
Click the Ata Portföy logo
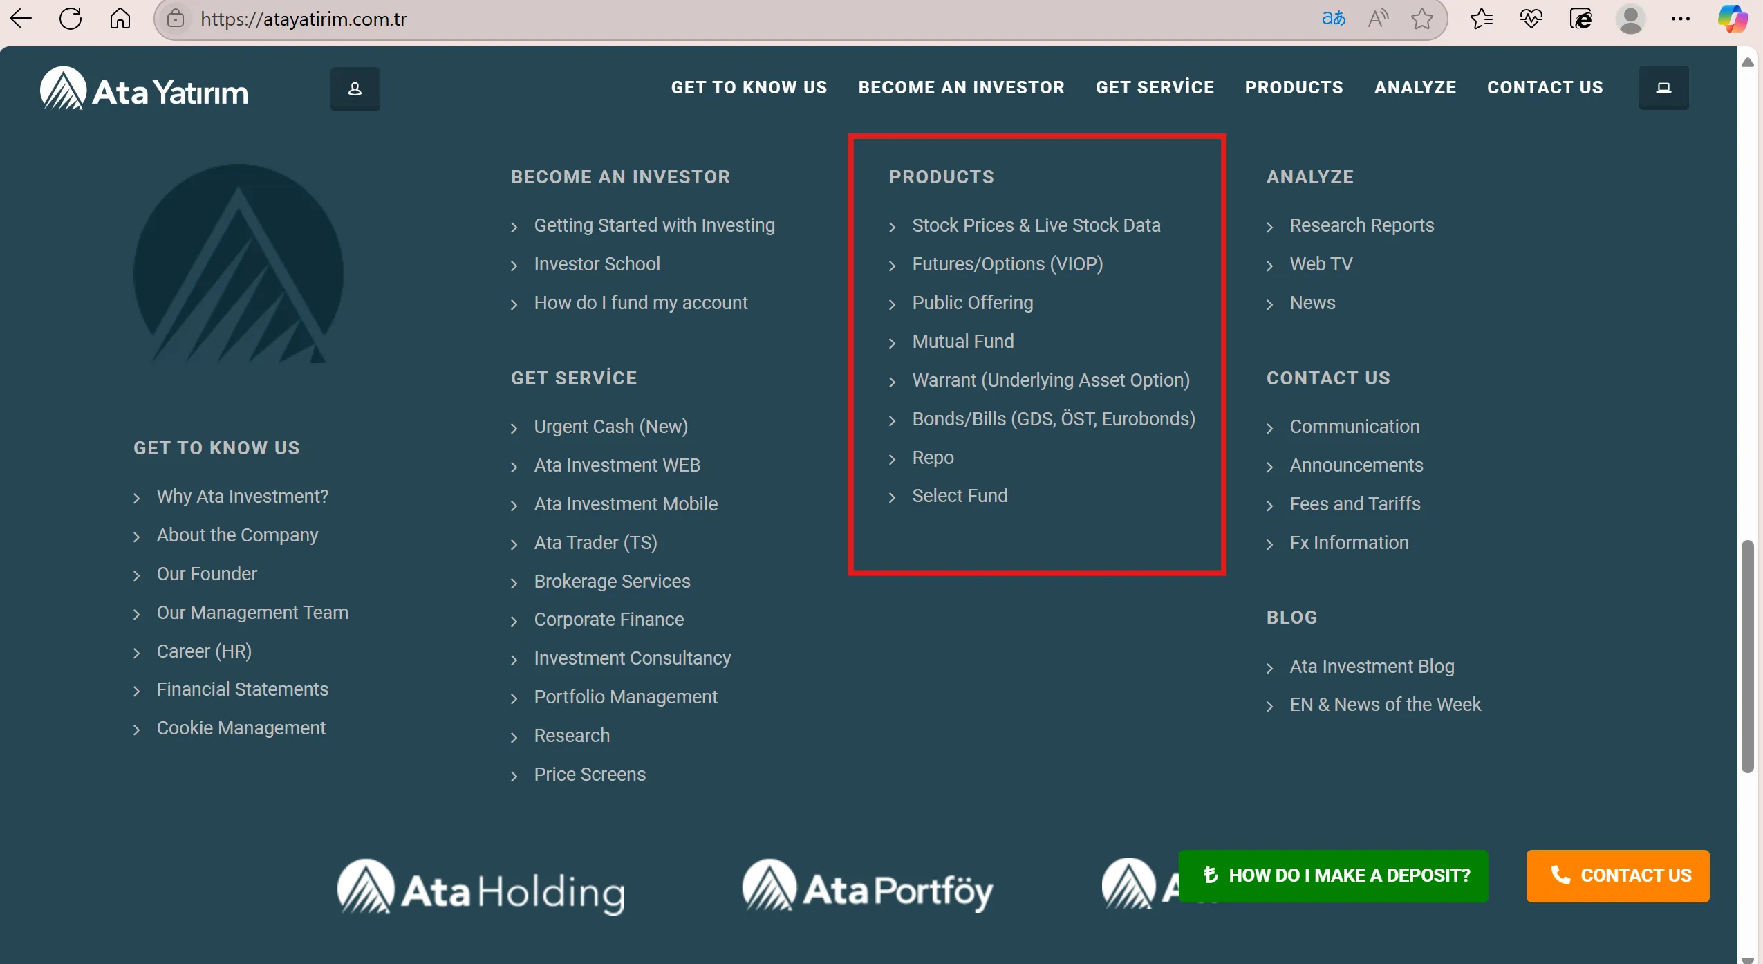868,887
